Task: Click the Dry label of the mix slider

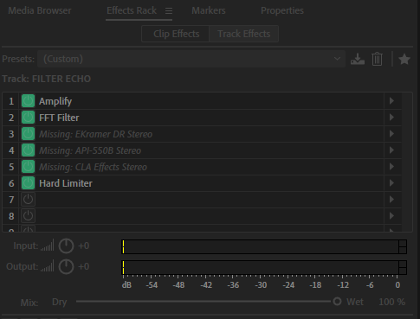Action: click(60, 302)
